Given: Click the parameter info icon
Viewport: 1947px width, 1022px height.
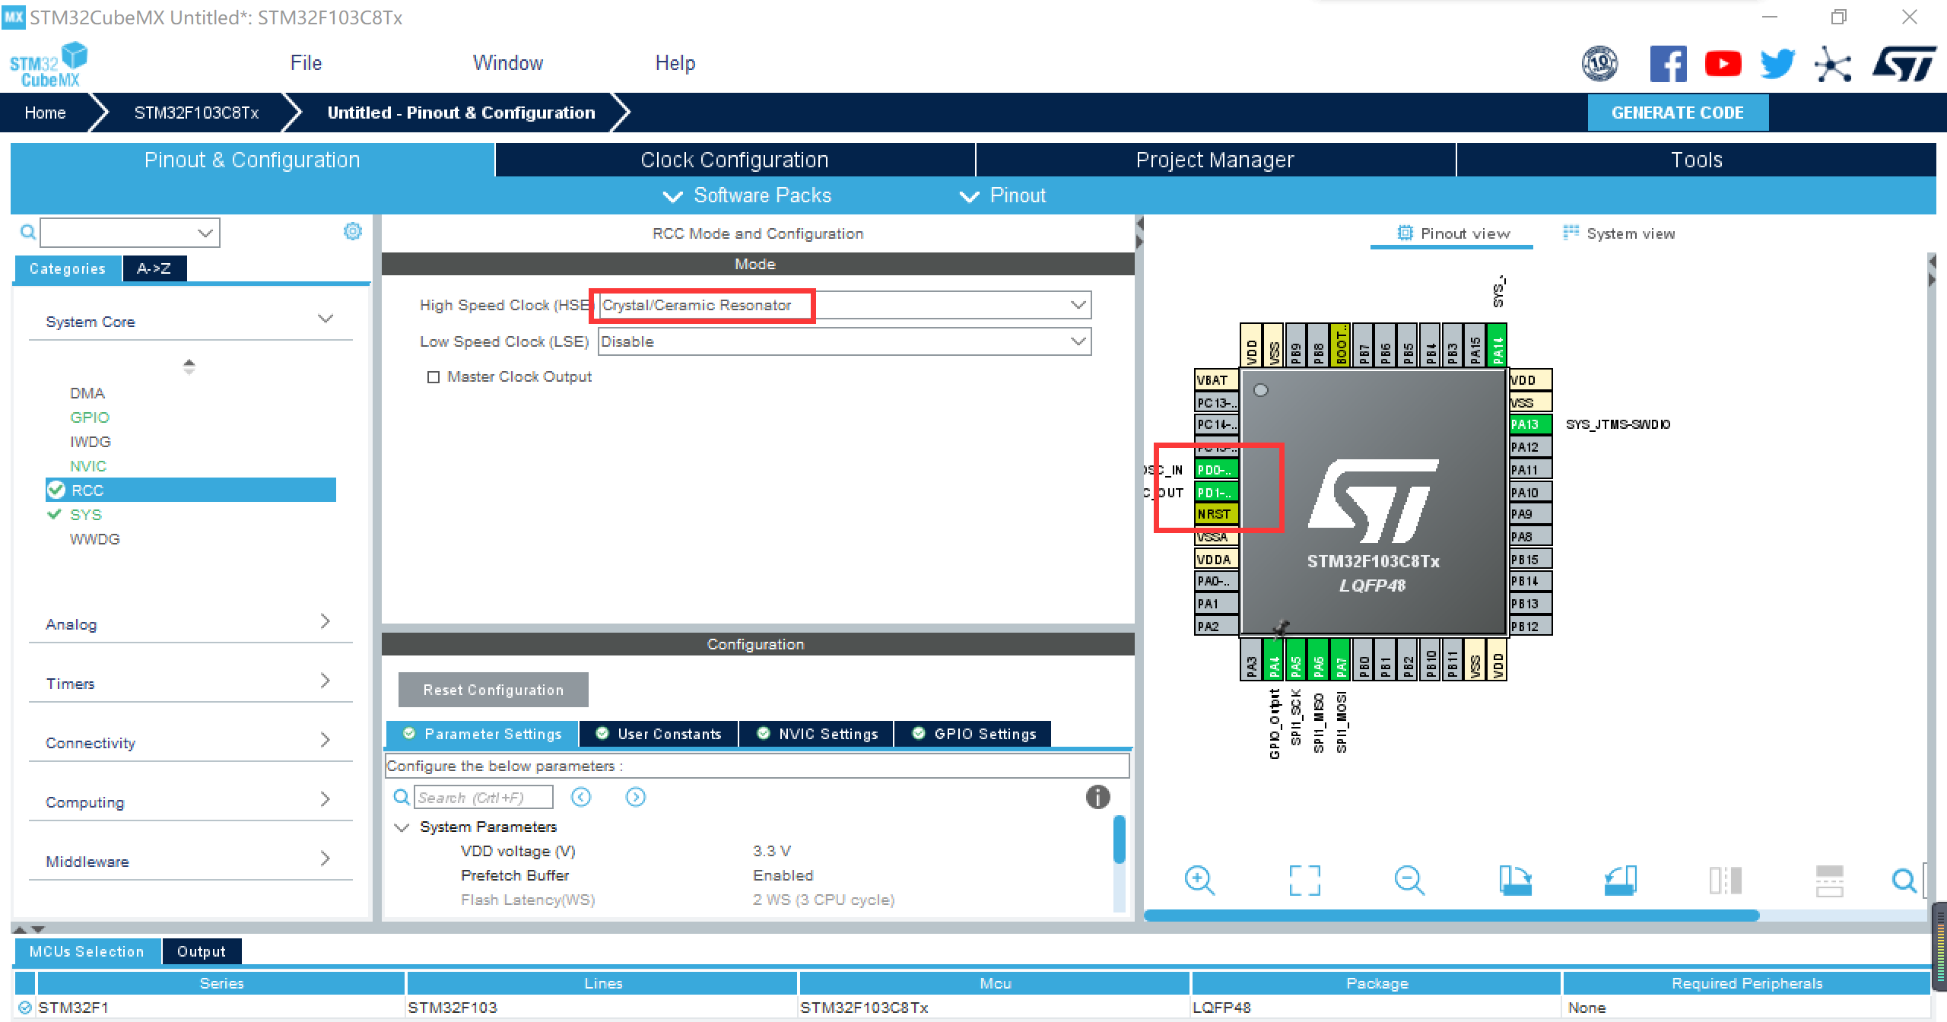Looking at the screenshot, I should (x=1097, y=797).
